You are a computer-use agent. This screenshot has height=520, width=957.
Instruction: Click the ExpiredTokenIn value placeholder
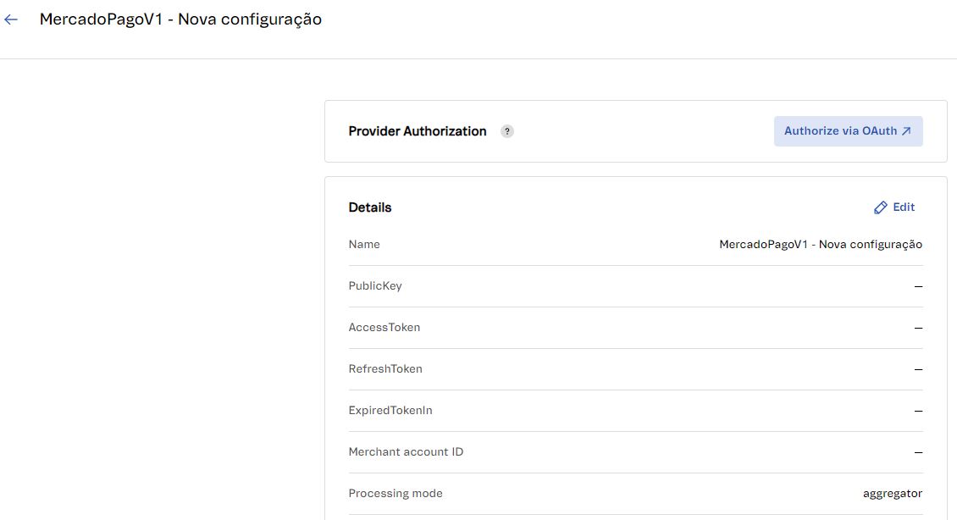coord(917,411)
